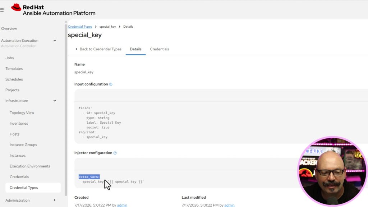This screenshot has height=207, width=368.
Task: Open Execution Environments in sidebar
Action: pyautogui.click(x=30, y=166)
